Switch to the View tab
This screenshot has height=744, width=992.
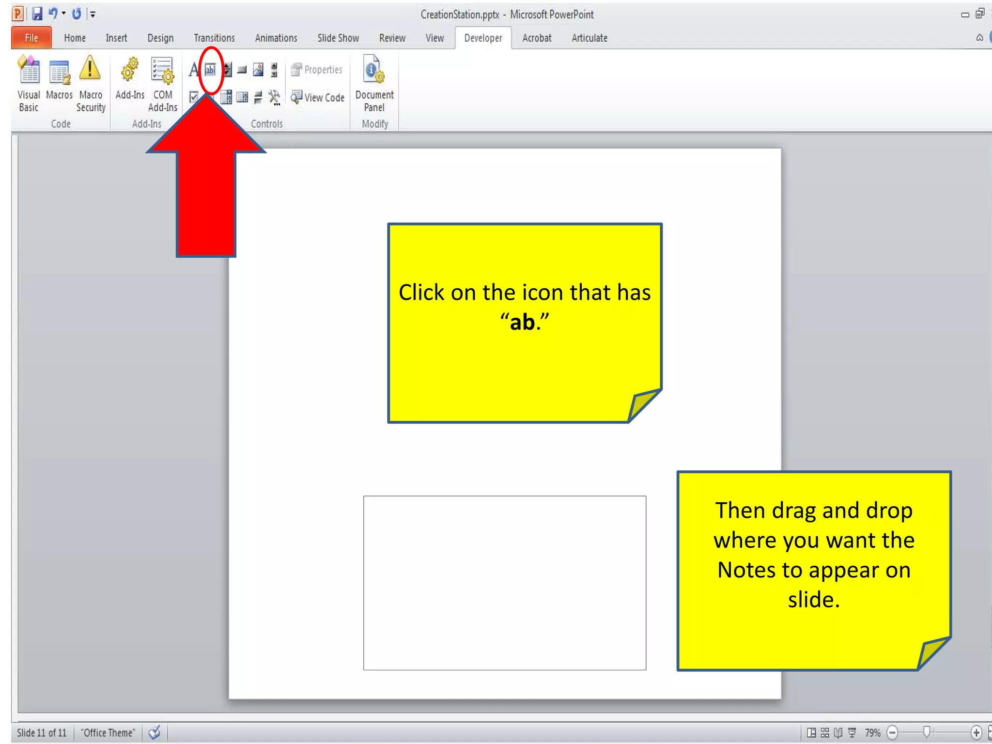[434, 38]
